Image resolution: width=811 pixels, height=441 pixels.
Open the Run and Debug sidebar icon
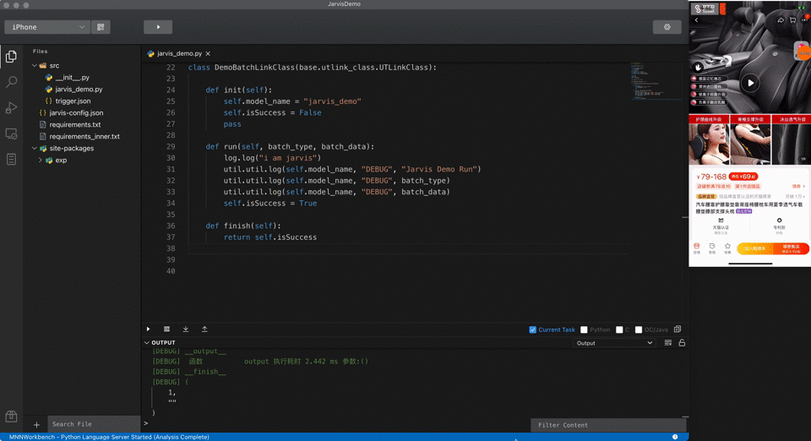click(11, 107)
